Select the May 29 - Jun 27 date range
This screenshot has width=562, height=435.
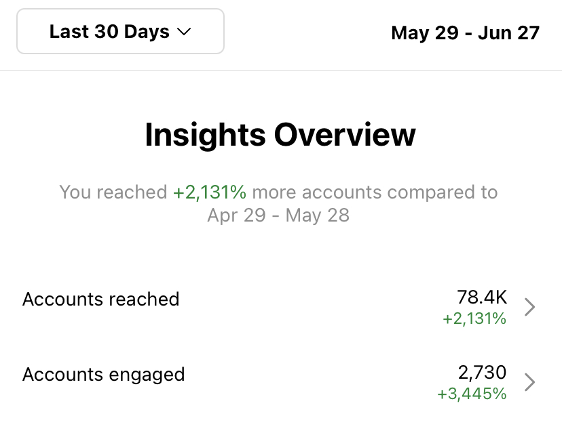pyautogui.click(x=465, y=33)
